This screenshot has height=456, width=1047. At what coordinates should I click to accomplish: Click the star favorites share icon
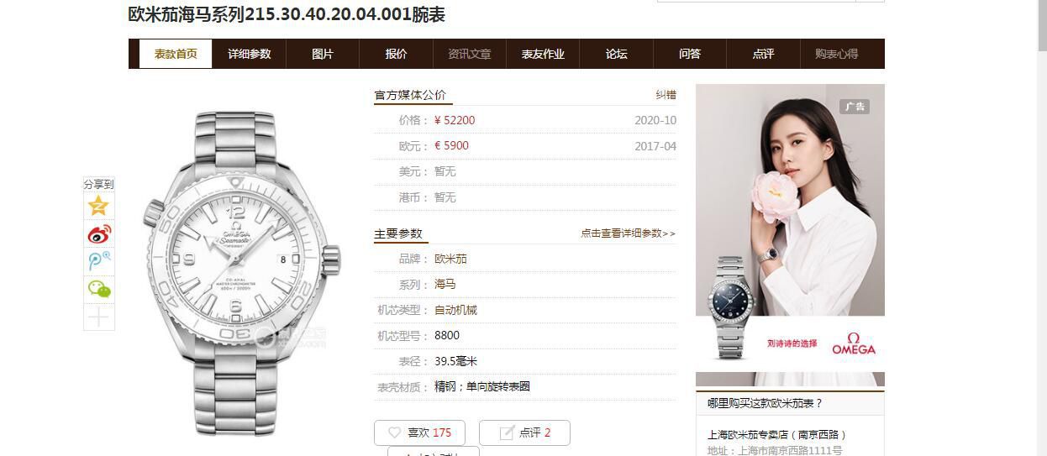click(99, 206)
